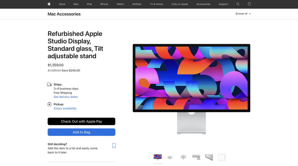298x166 pixels.
Task: Click the Apple logo home icon
Action: 49,4
